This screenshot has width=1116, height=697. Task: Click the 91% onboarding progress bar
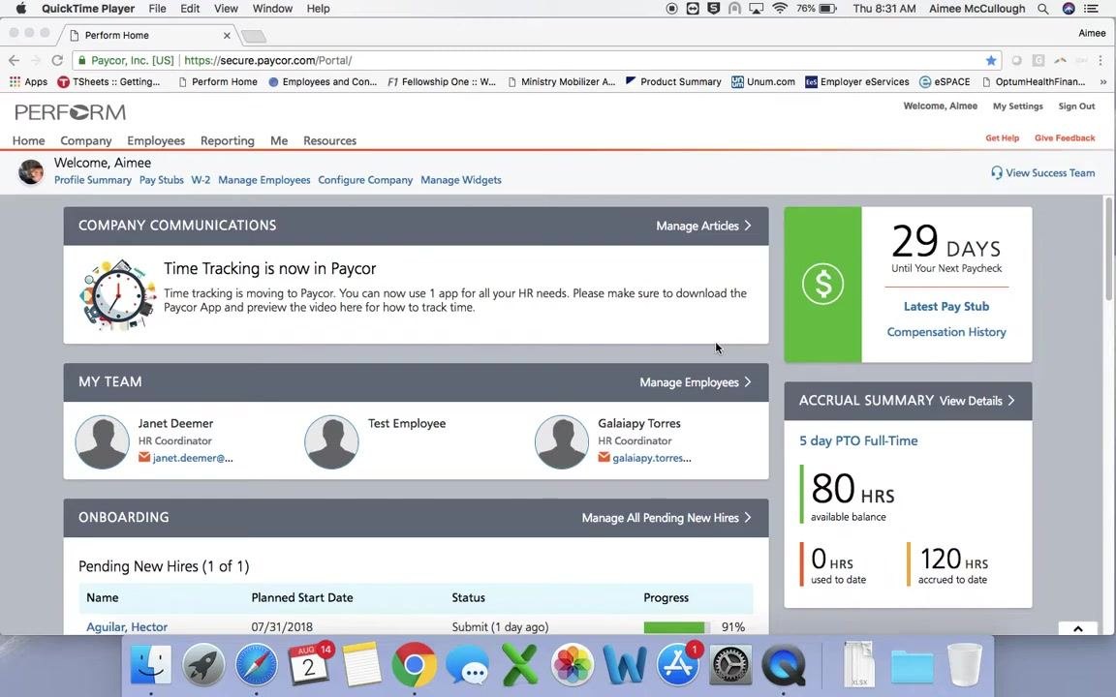point(677,627)
